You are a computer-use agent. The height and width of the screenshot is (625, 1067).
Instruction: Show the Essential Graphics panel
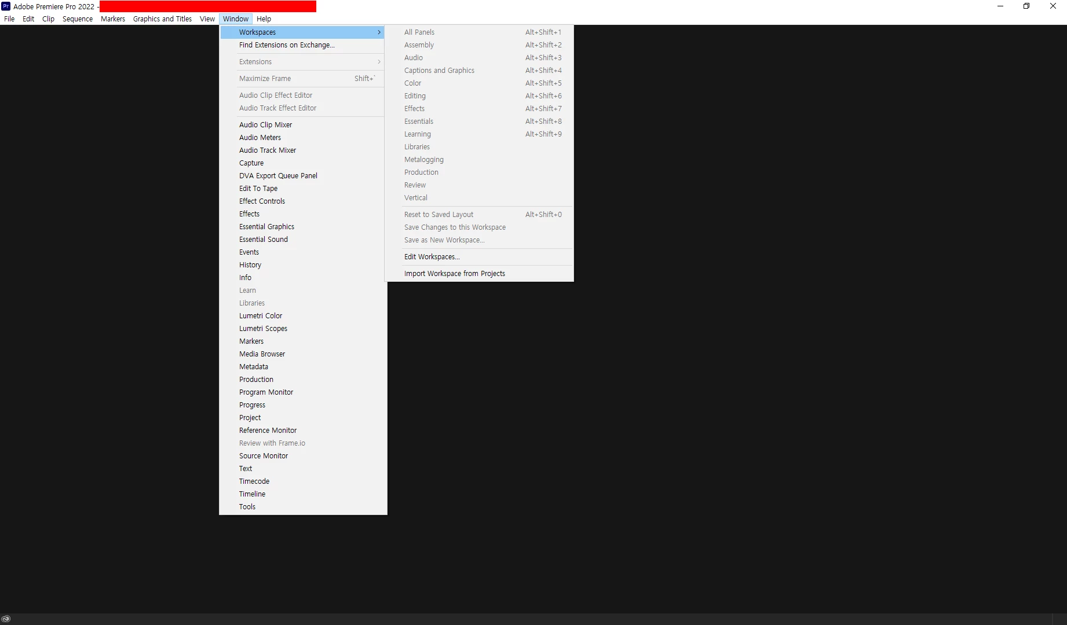pyautogui.click(x=302, y=227)
